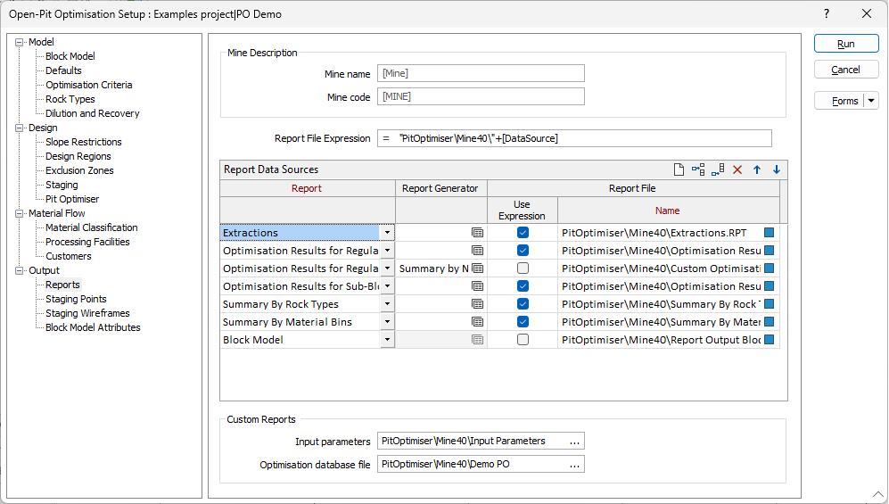The image size is (889, 504).
Task: Click the append row icon in Report Data Sources
Action: tap(718, 169)
